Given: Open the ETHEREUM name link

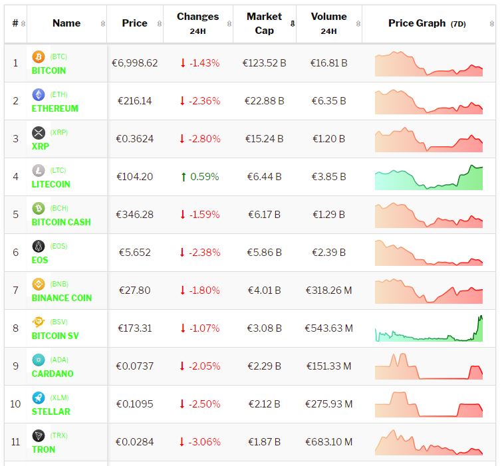Looking at the screenshot, I should 55,108.
